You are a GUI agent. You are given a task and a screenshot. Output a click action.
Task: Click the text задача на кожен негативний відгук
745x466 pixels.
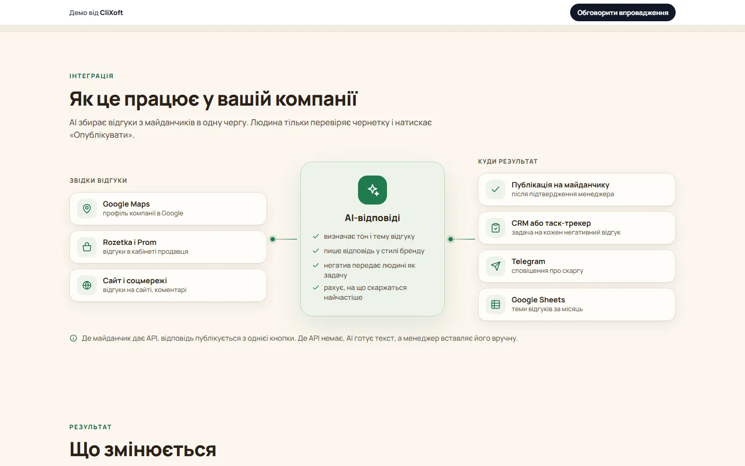point(566,232)
